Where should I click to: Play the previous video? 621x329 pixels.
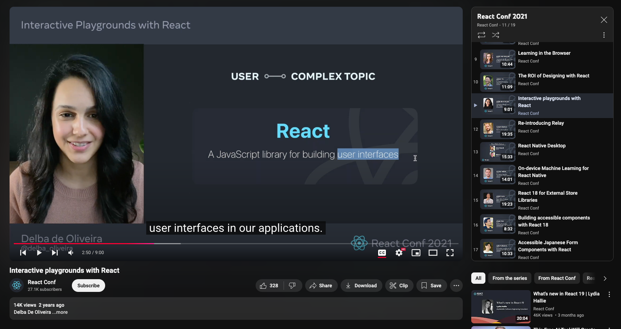point(23,252)
